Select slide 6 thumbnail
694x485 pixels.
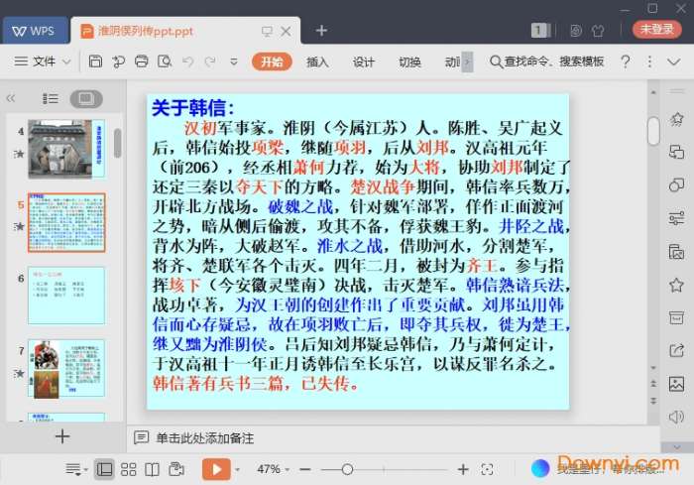tap(66, 295)
